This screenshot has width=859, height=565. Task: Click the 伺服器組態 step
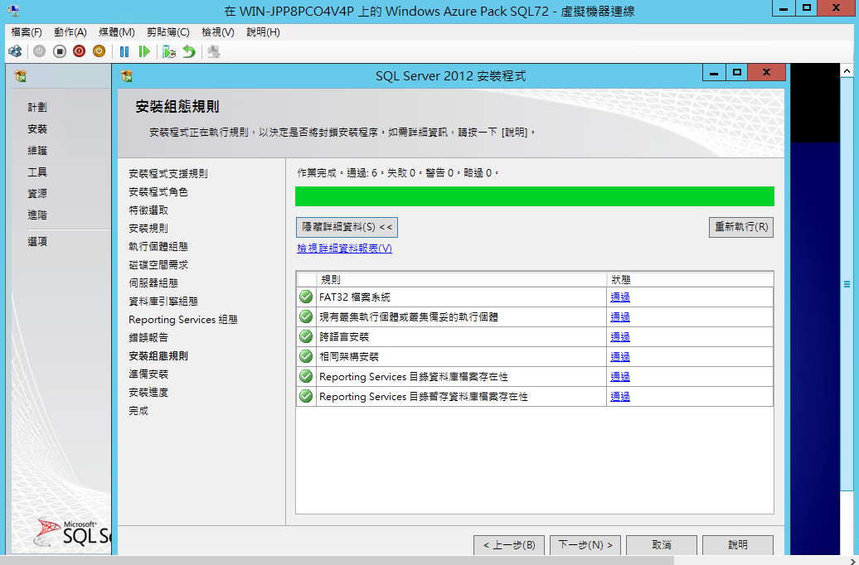[x=153, y=283]
